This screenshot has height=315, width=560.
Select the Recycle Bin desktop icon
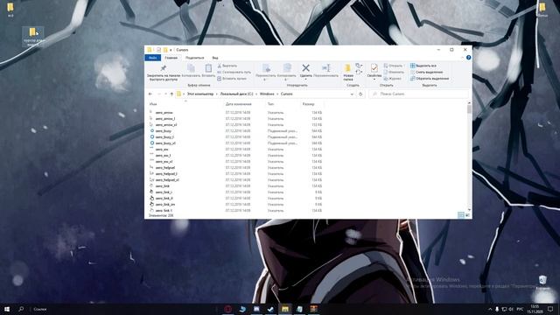coord(542,282)
